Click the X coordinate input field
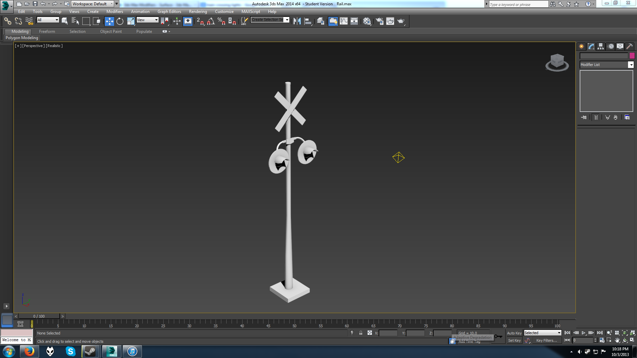Image resolution: width=637 pixels, height=358 pixels. [388, 333]
